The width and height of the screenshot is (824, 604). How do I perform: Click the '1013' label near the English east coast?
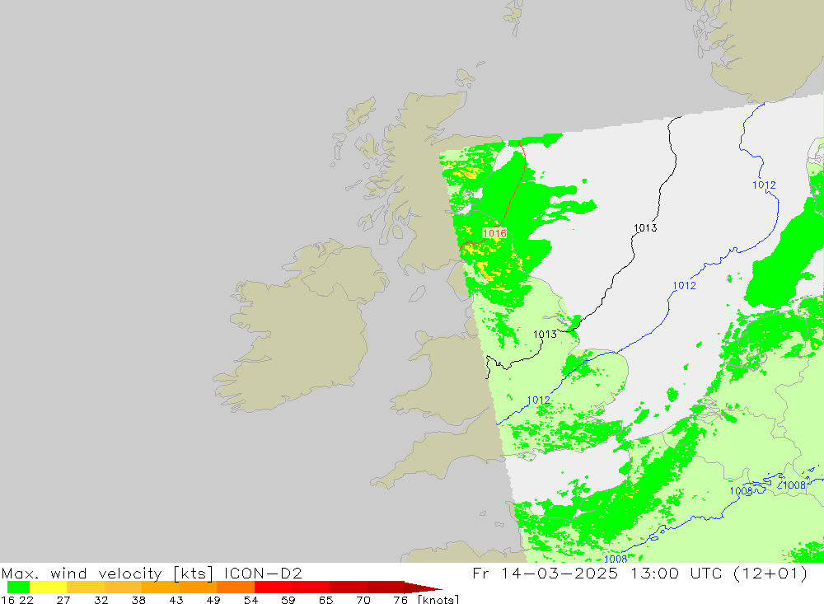(545, 335)
